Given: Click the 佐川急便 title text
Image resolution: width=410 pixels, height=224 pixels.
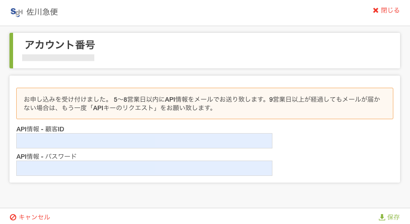Looking at the screenshot, I should coord(42,12).
